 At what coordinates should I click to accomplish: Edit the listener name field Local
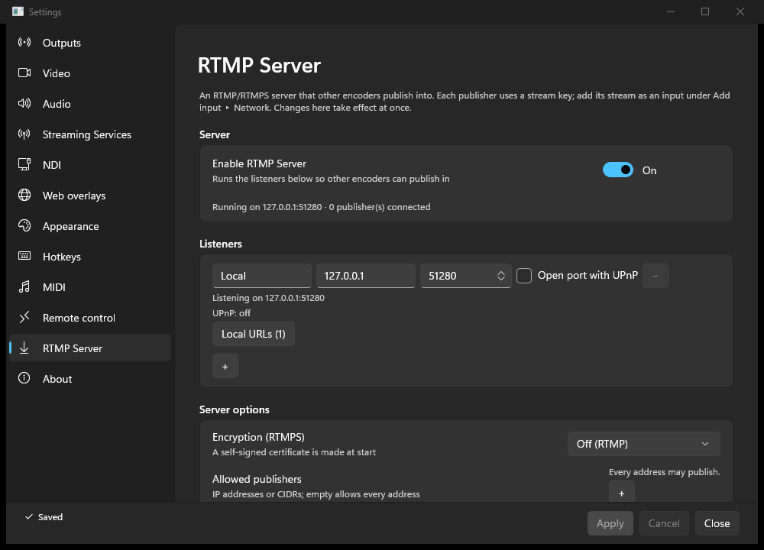pyautogui.click(x=262, y=276)
